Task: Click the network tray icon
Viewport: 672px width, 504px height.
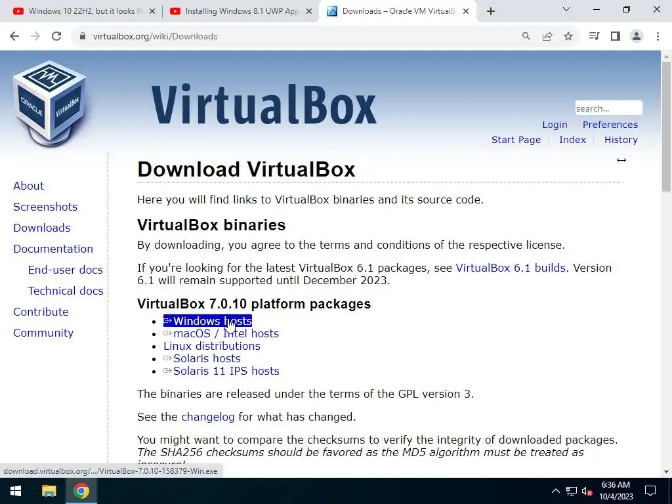Action: tap(572, 491)
